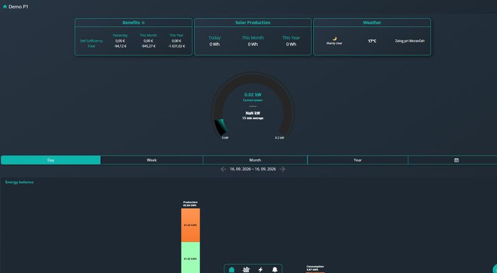This screenshot has height=273, width=497.
Task: Switch to the Week tab
Action: coord(152,160)
